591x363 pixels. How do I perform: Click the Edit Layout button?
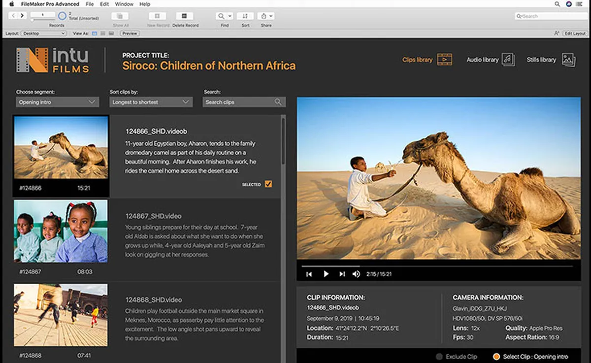pyautogui.click(x=575, y=33)
